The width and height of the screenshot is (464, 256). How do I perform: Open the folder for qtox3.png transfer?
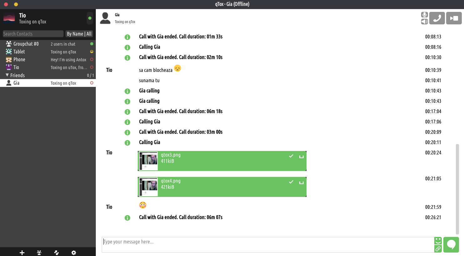coord(302,156)
